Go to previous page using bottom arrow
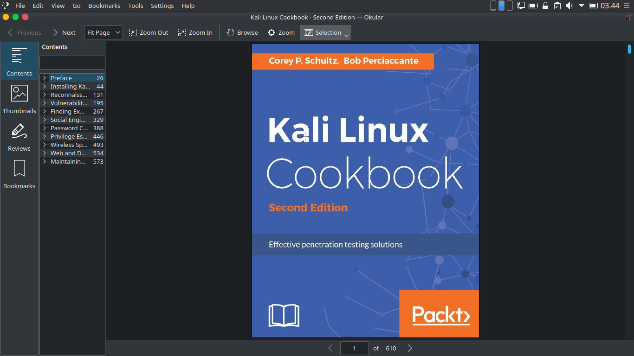The width and height of the screenshot is (634, 356). click(330, 348)
